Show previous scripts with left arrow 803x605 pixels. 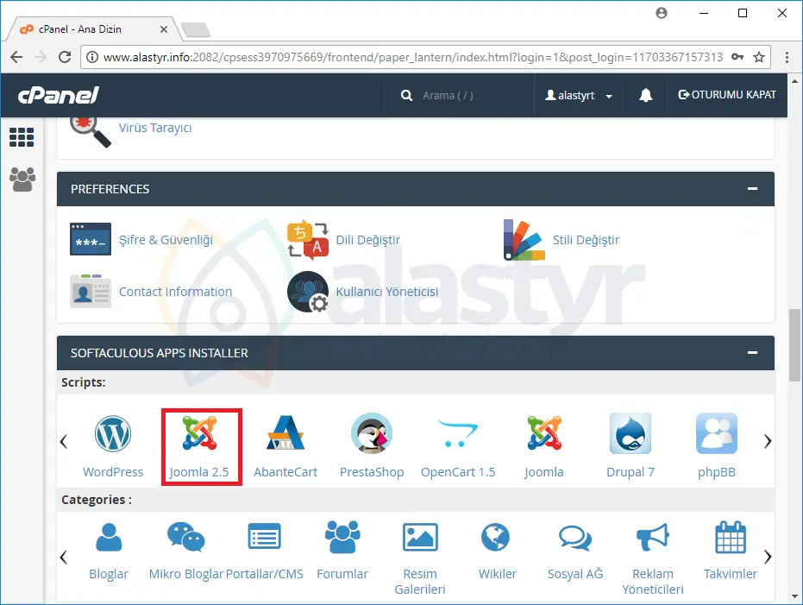[x=64, y=441]
